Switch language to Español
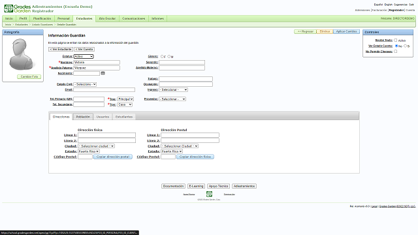418x235 pixels. click(378, 5)
